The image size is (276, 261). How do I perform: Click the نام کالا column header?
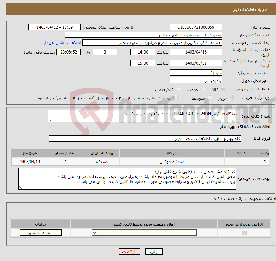point(172,153)
